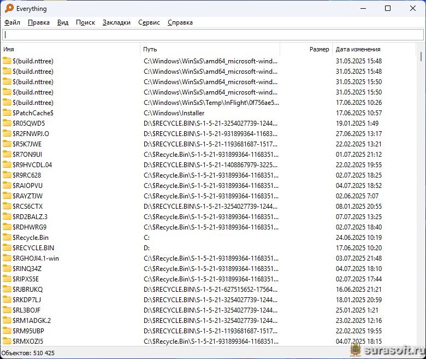The height and width of the screenshot is (359, 426).
Task: Select the folder icon of $RJBRUKQ
Action: 7,289
